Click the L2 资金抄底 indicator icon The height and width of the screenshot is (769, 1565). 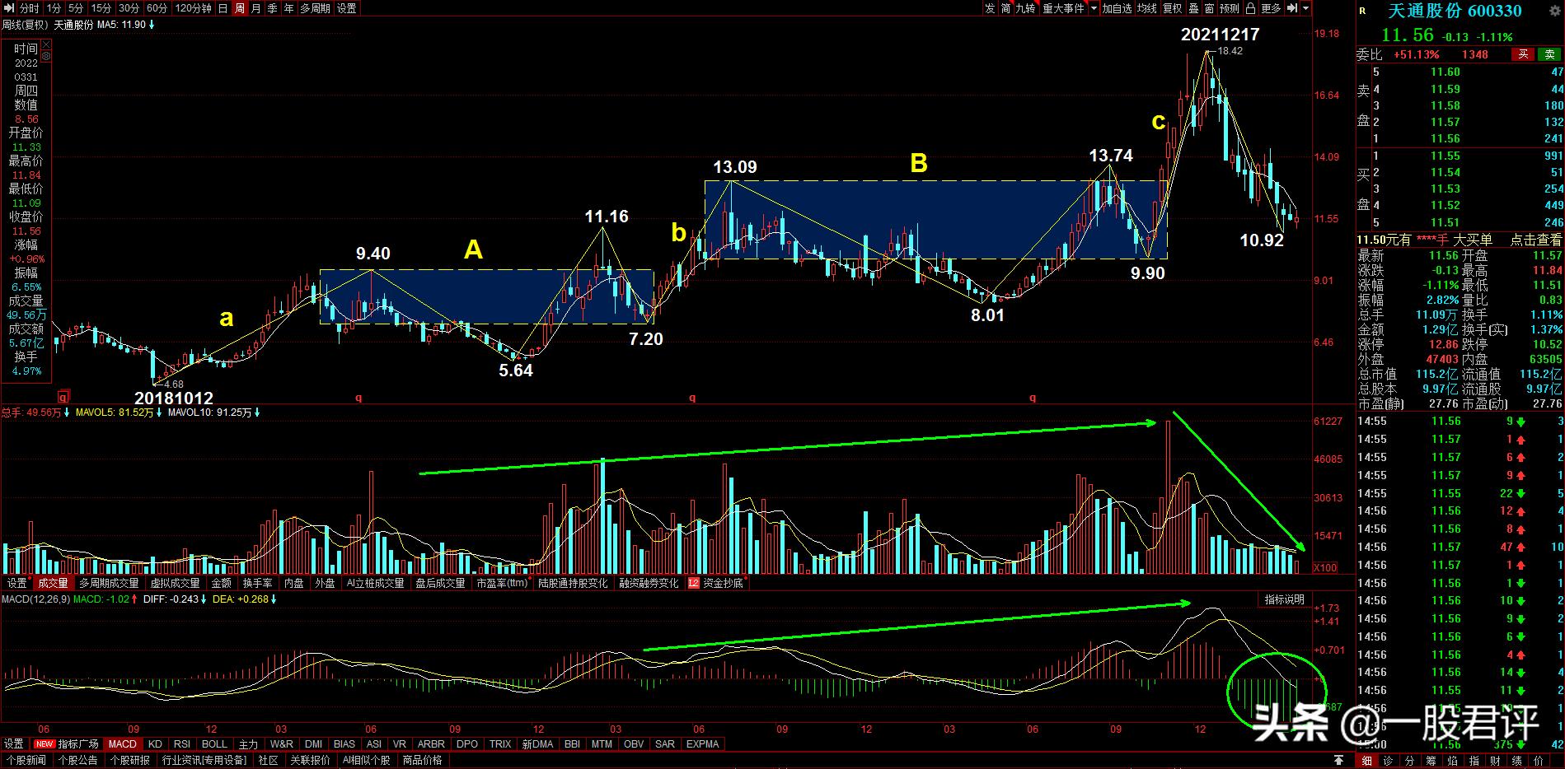693,583
